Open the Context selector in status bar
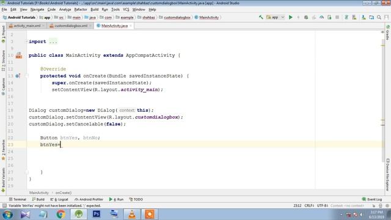This screenshot has height=220, width=391. point(348,205)
